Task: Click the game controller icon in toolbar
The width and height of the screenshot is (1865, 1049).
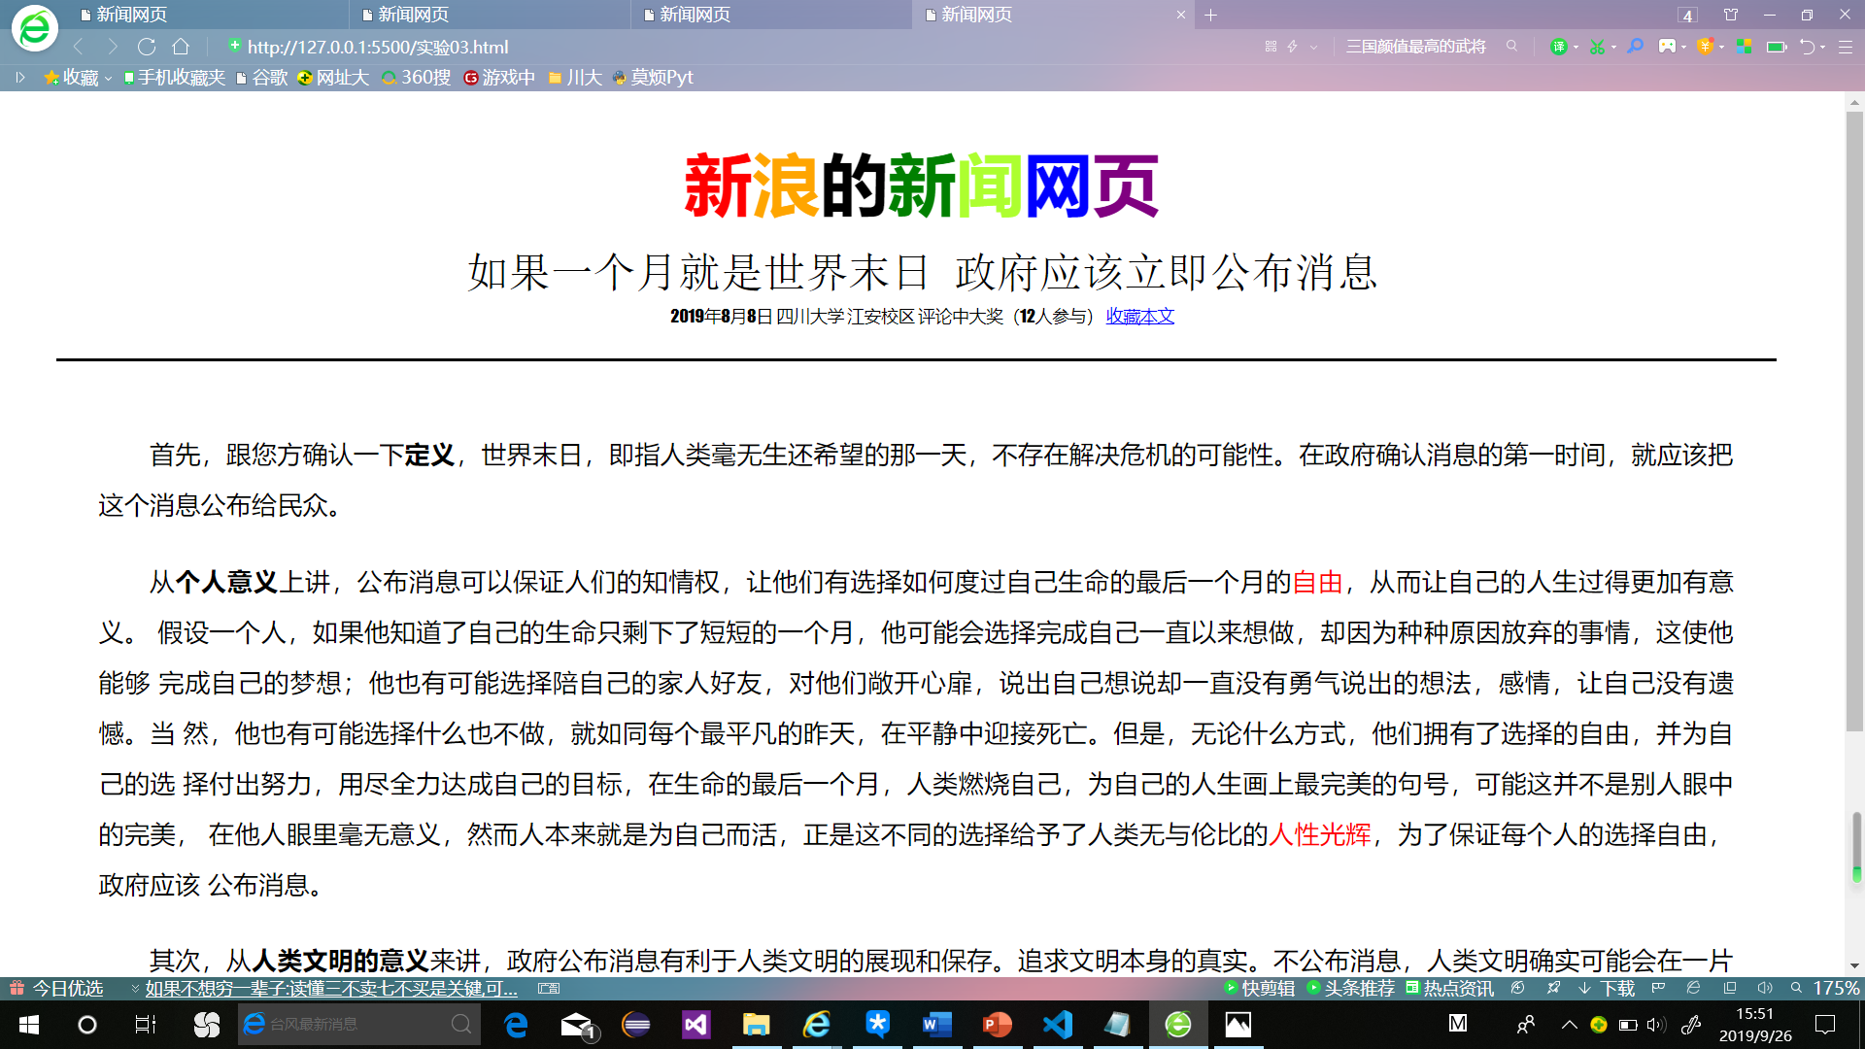Action: click(1667, 46)
